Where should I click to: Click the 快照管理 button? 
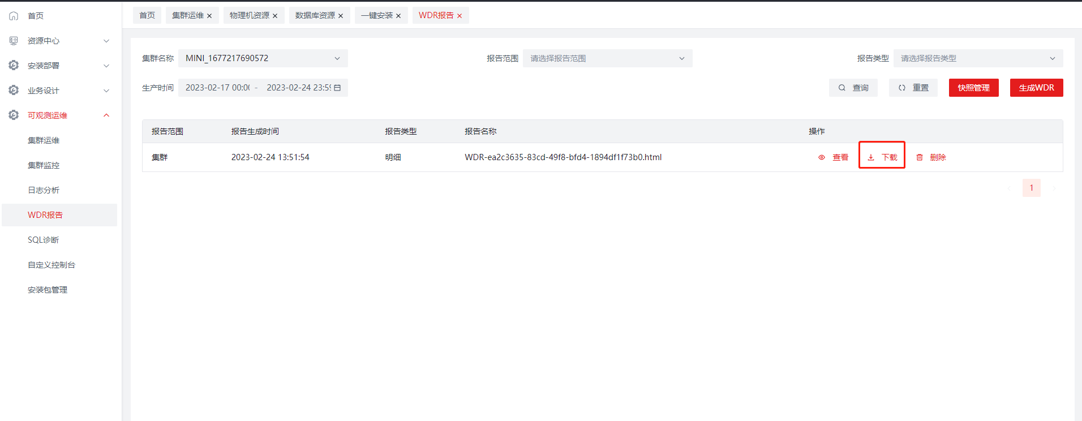click(973, 88)
